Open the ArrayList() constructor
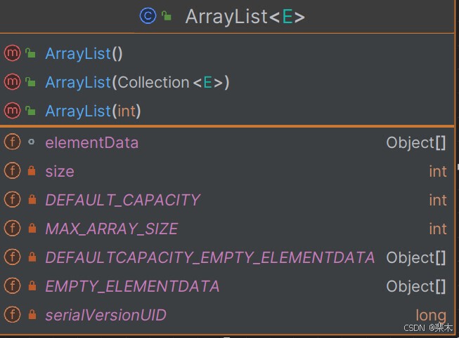Screen dimensions: 459x338 click(x=84, y=54)
